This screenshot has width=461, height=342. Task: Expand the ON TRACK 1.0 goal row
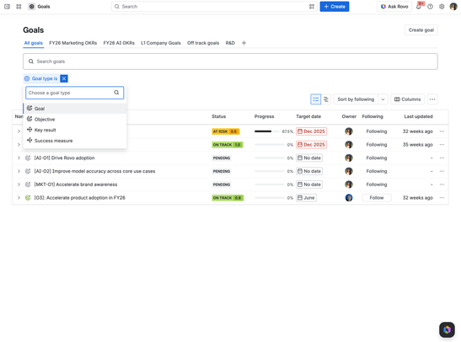click(19, 145)
